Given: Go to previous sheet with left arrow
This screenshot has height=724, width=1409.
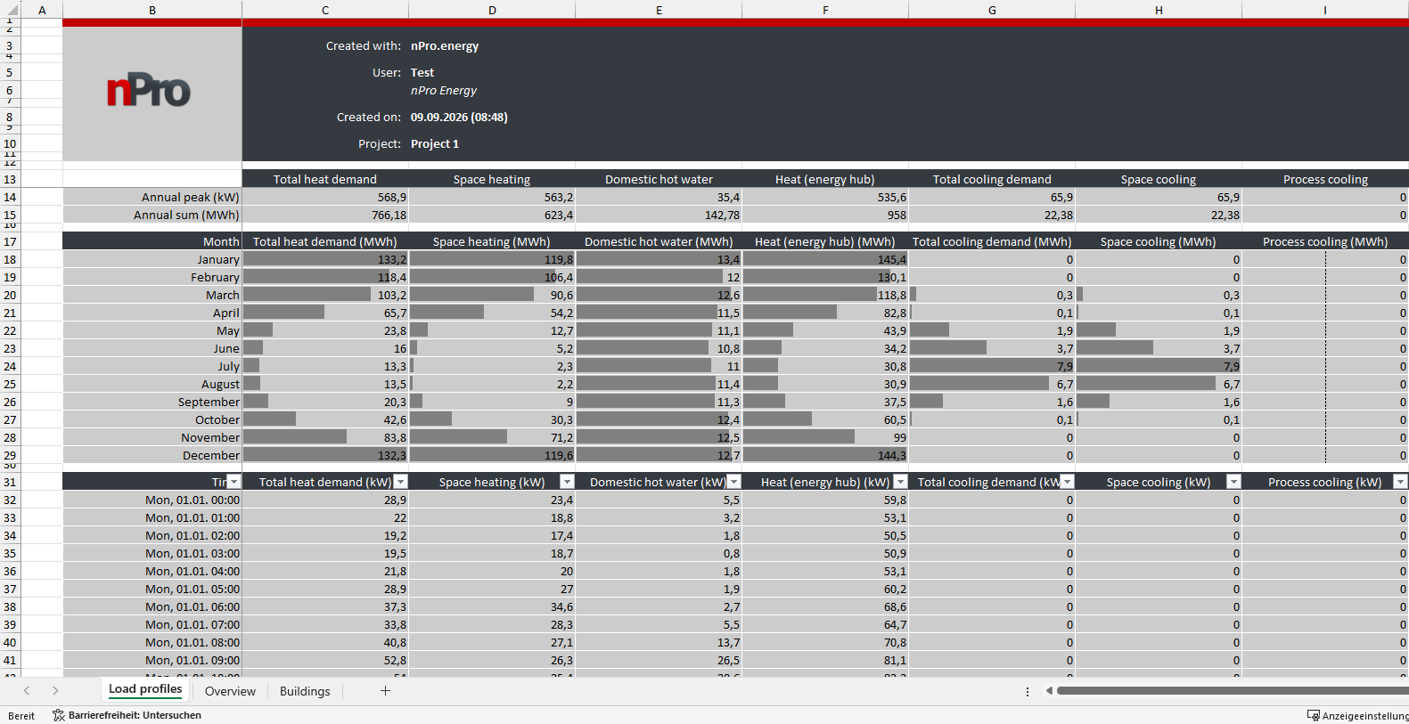Looking at the screenshot, I should [x=27, y=691].
